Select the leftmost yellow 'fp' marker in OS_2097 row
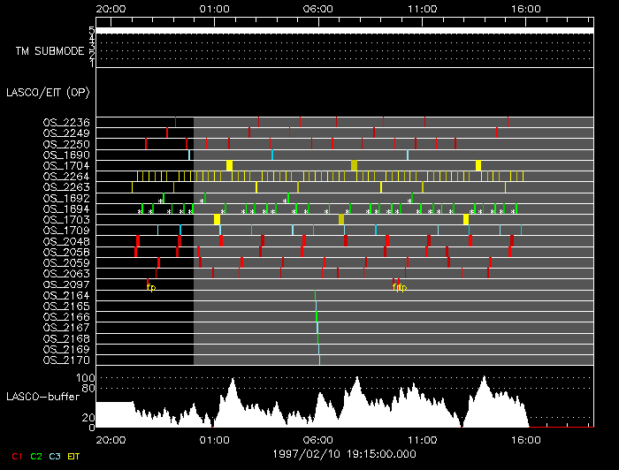 click(x=151, y=287)
